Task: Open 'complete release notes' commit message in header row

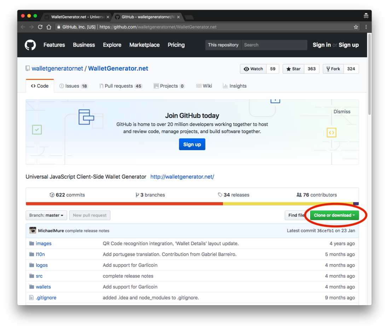Action: 87,231
